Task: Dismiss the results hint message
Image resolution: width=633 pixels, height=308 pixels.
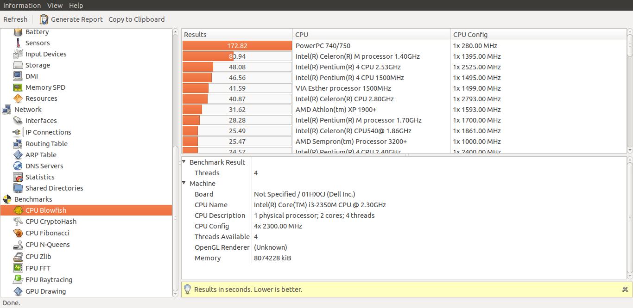Action: [x=625, y=289]
